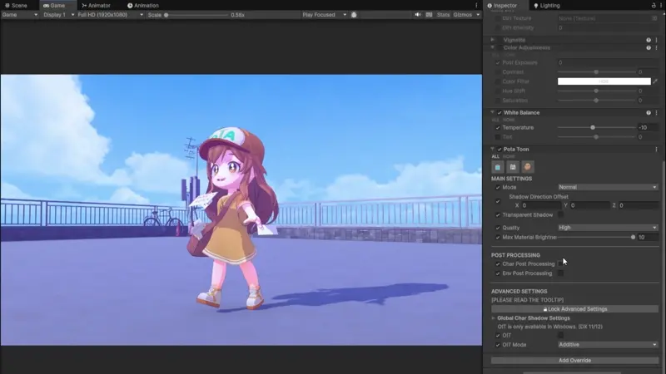666x374 pixels.
Task: Open Color Adjustments three-dot options menu
Action: tap(657, 48)
